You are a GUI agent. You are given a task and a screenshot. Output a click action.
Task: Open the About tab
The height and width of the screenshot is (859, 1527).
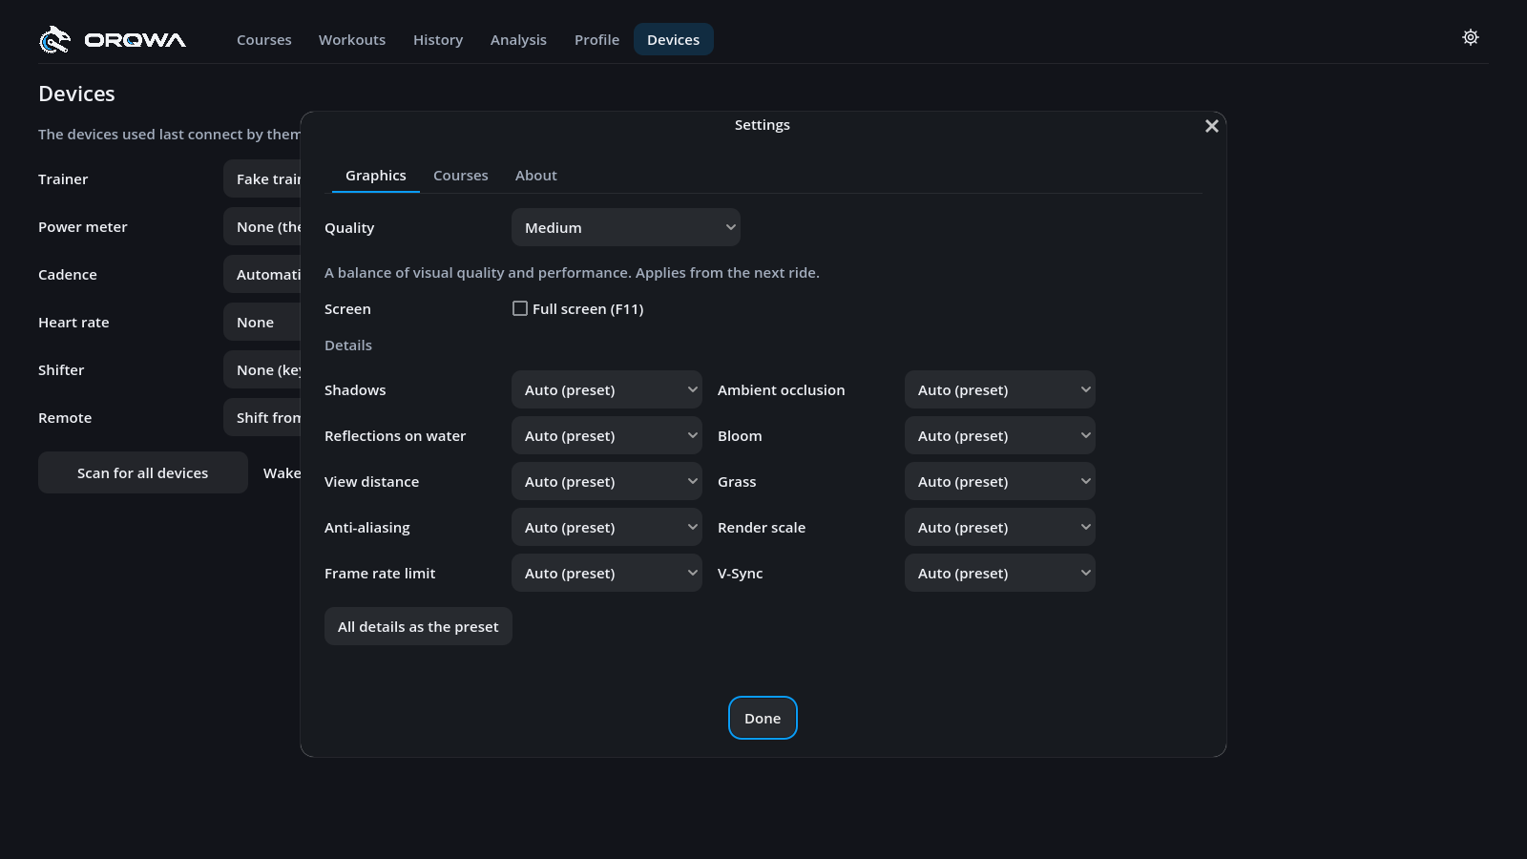536,176
